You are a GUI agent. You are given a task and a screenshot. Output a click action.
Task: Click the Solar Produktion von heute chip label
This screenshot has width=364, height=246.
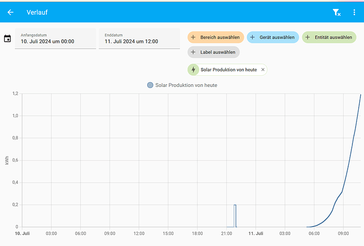pos(228,70)
